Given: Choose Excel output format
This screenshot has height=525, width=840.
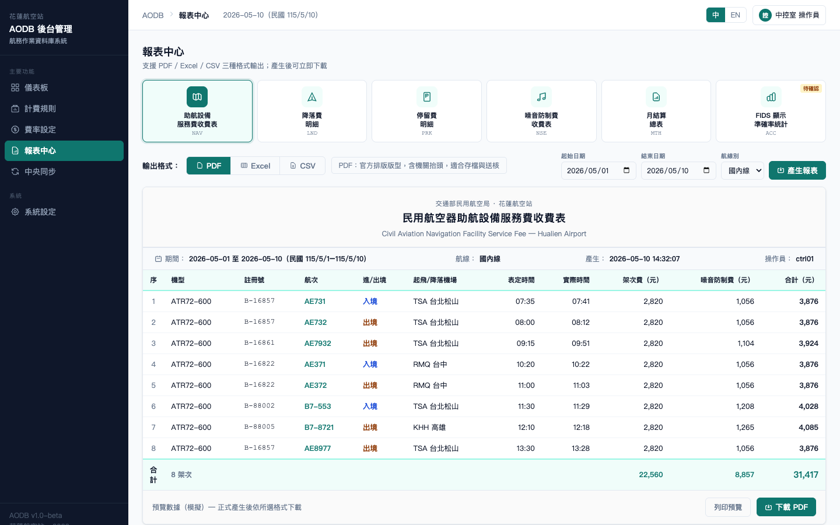Looking at the screenshot, I should click(x=256, y=166).
